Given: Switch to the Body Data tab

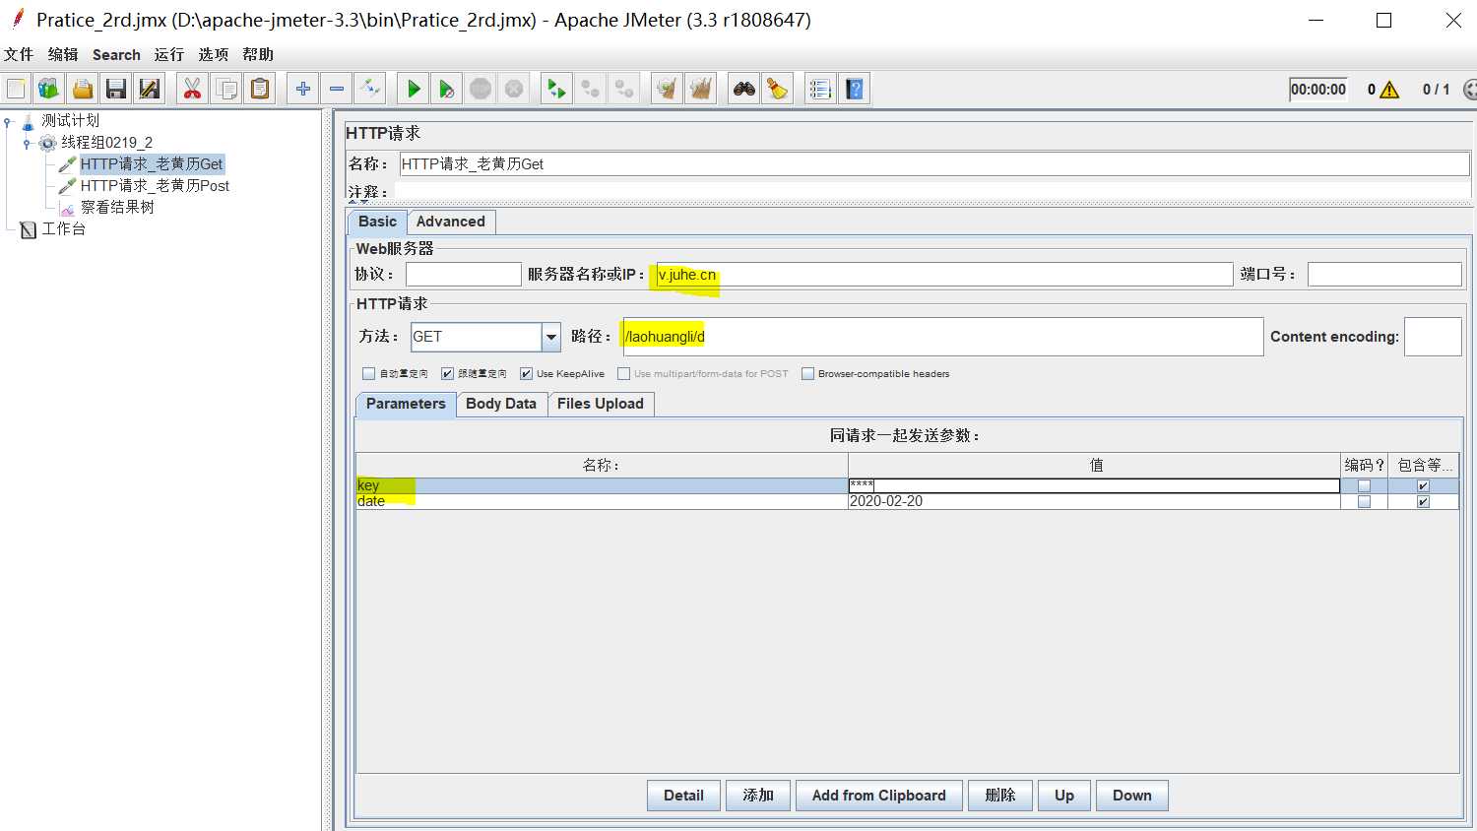Looking at the screenshot, I should (x=501, y=404).
